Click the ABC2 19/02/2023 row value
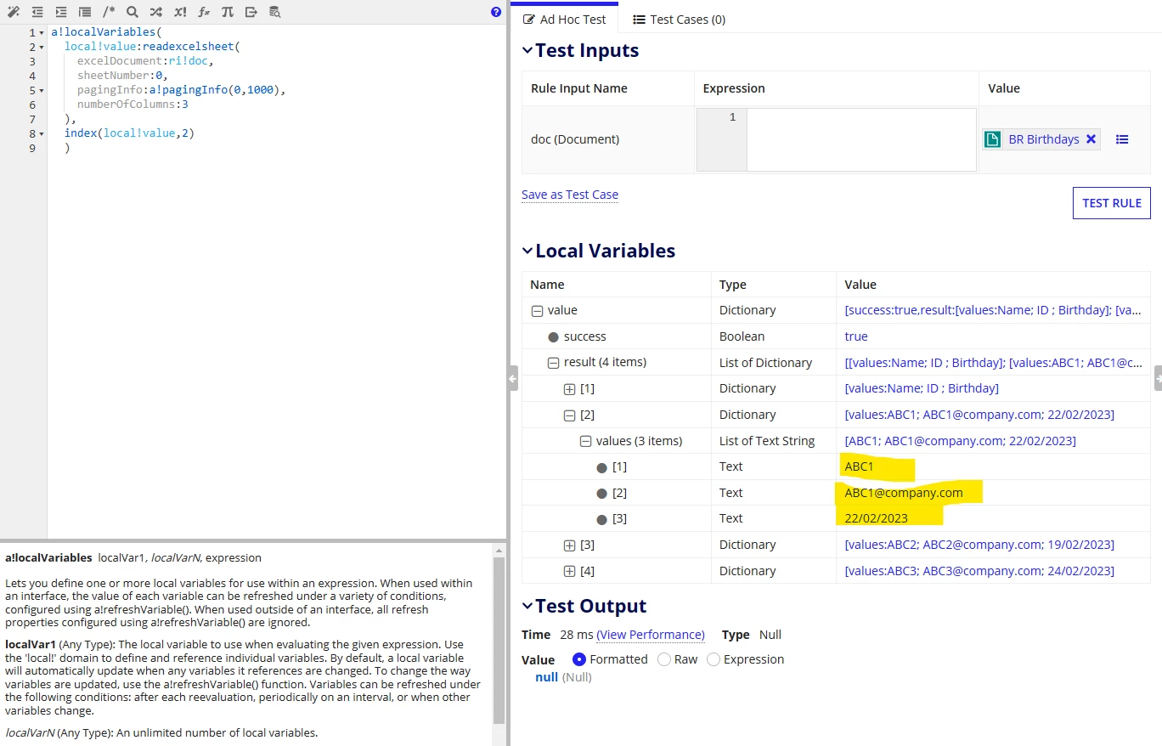 tap(979, 545)
